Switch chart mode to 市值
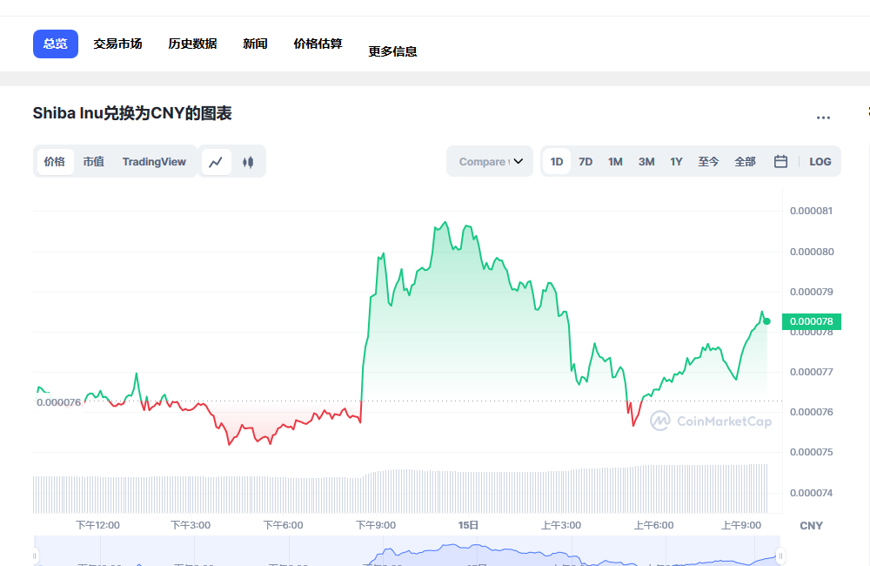 tap(93, 161)
